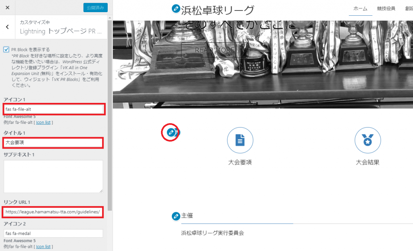Open the ホーム navigation menu item
The image size is (413, 251).
click(360, 8)
